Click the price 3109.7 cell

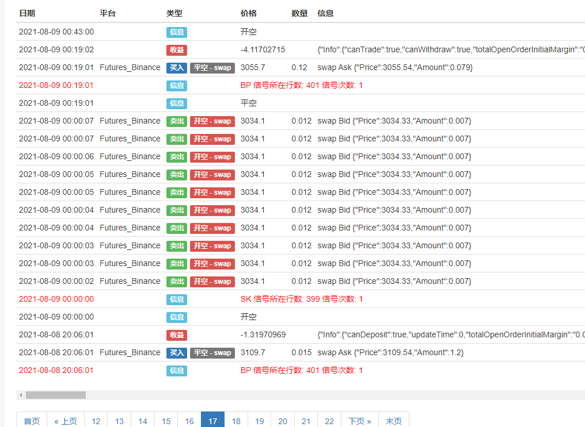click(253, 352)
